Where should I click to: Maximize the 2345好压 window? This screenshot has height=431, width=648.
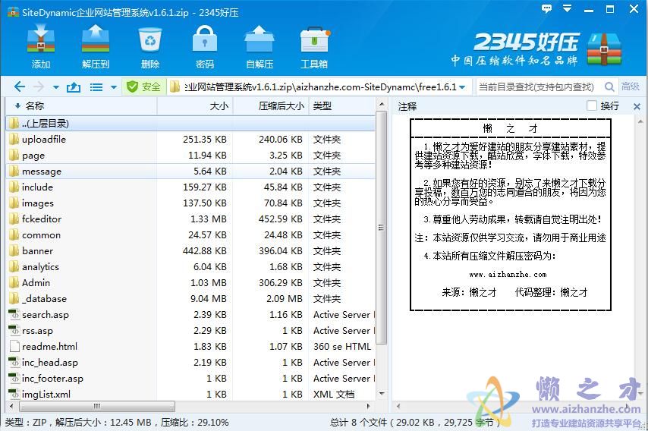coord(610,8)
